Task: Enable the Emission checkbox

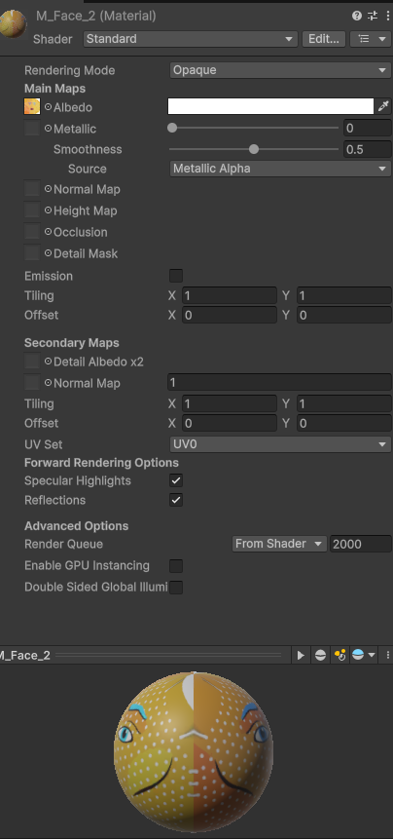Action: pos(176,276)
